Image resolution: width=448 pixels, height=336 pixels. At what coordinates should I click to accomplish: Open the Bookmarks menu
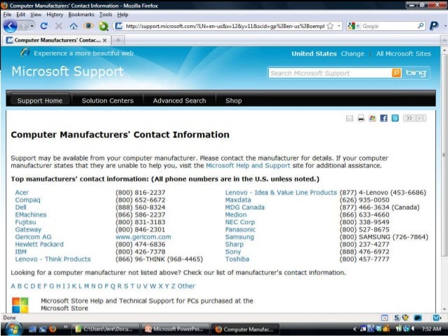pyautogui.click(x=81, y=15)
